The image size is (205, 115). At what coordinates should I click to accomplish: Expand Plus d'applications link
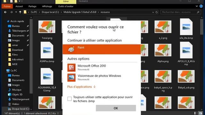click(x=81, y=87)
